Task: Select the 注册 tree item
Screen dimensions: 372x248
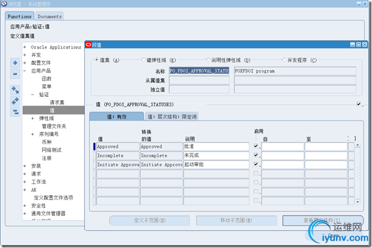Action: coord(46,158)
